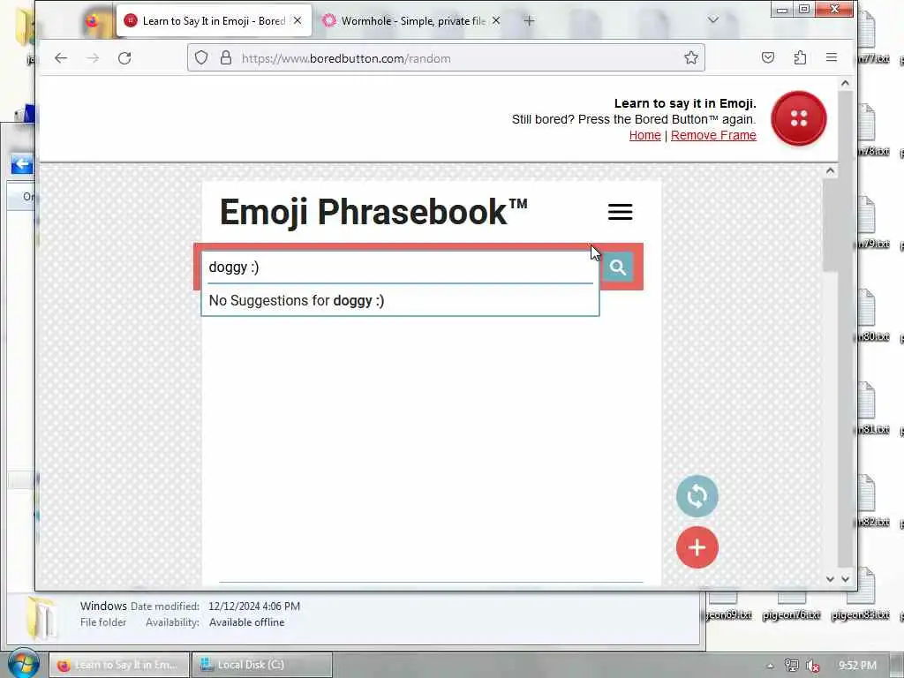Image resolution: width=904 pixels, height=678 pixels.
Task: Click the No Suggestions for doggy row
Action: [x=400, y=300]
